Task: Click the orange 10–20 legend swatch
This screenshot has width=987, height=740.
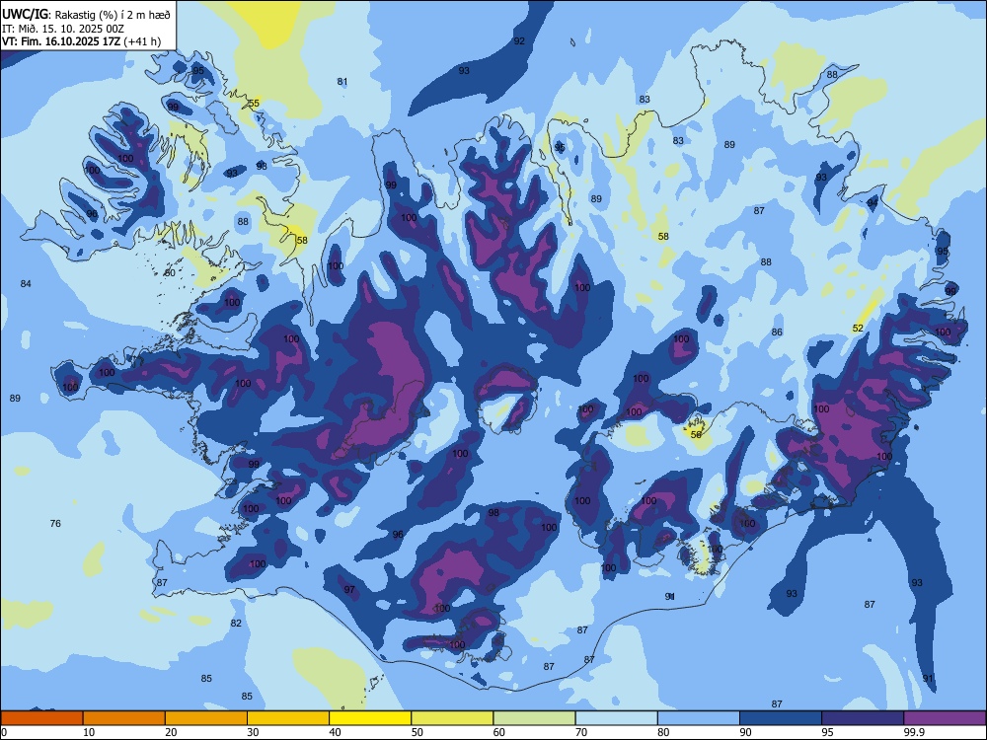Action: click(x=124, y=718)
